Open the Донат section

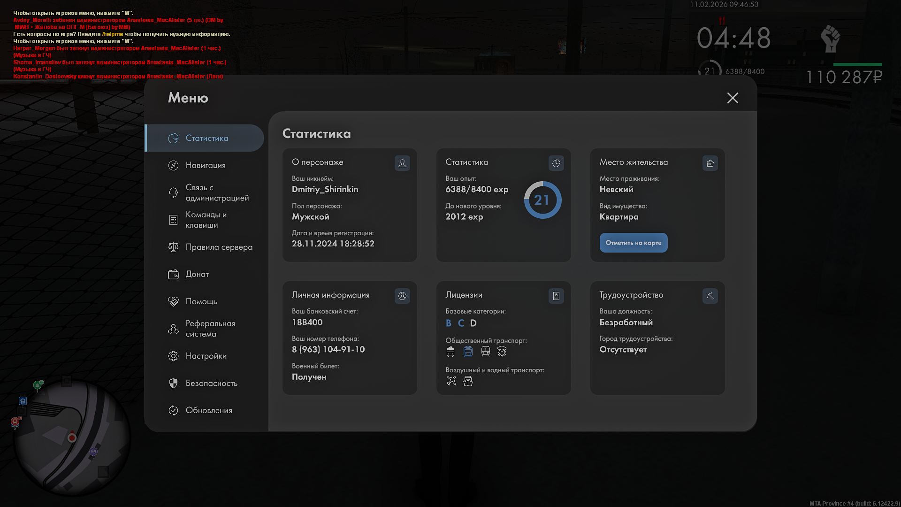coord(197,274)
